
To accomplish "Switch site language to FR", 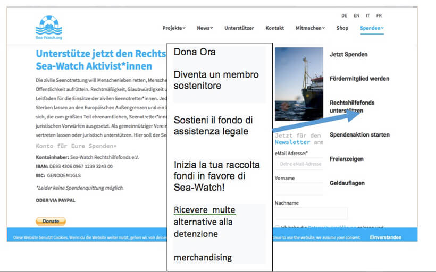I will pos(379,16).
